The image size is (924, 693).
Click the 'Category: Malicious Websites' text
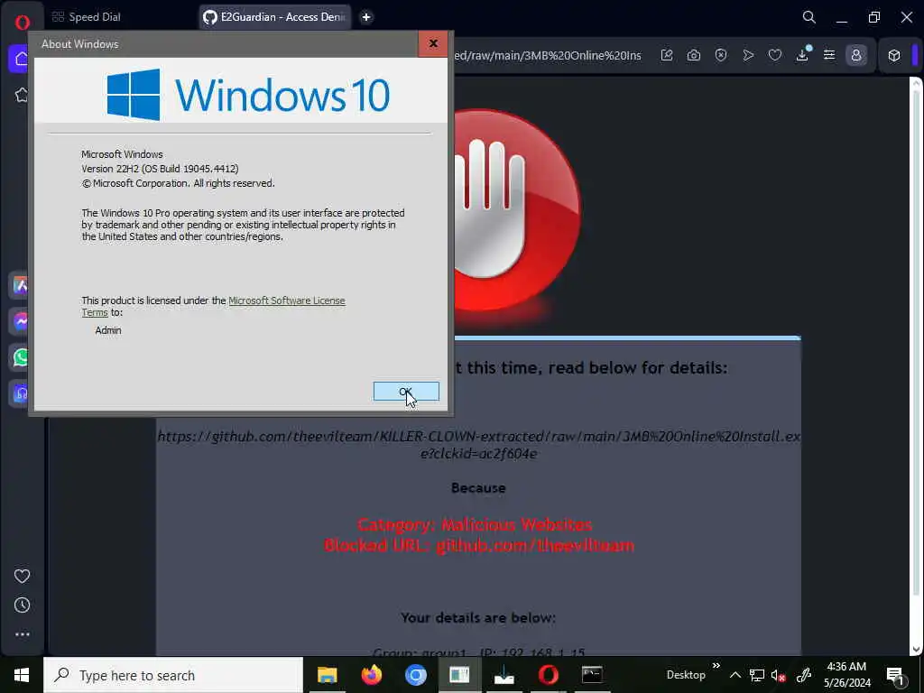475,524
